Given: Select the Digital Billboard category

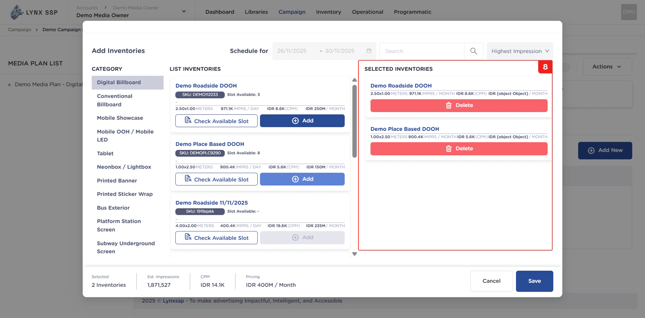Looking at the screenshot, I should coord(128,83).
